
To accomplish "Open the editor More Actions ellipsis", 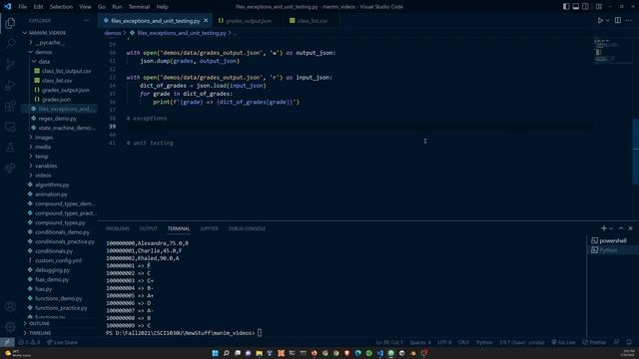I will click(x=629, y=20).
